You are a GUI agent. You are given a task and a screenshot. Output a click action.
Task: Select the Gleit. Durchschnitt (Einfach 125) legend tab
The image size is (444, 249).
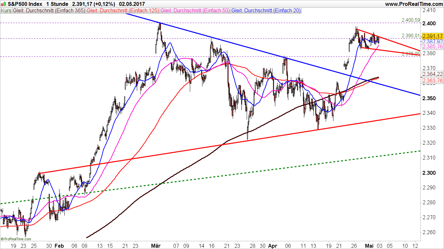[123, 10]
